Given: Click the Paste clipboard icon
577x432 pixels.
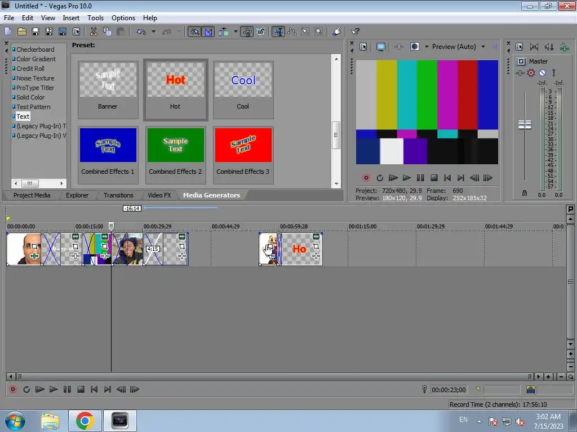Looking at the screenshot, I should (x=121, y=31).
